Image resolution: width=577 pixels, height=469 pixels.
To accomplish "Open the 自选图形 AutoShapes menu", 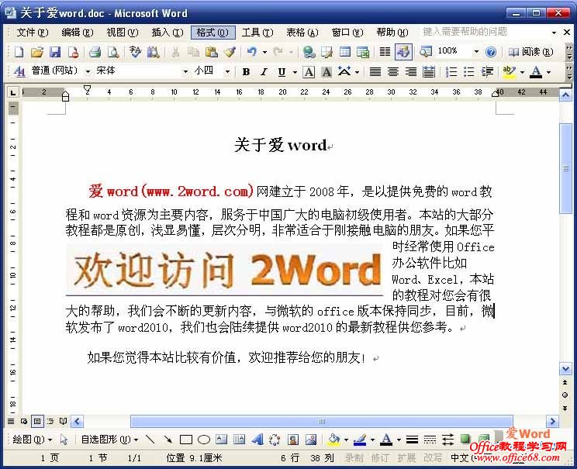I will point(109,440).
